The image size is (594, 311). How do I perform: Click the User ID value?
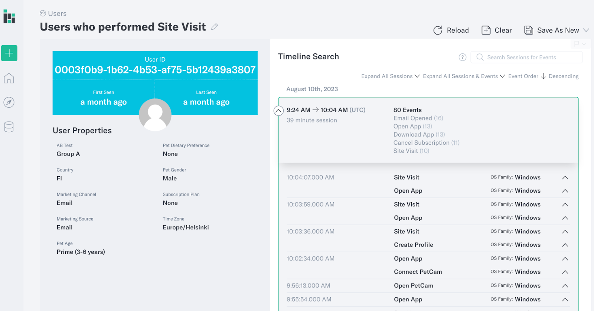click(x=155, y=70)
